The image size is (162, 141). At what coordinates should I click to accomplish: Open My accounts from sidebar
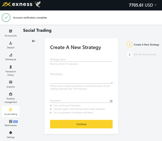10,33
